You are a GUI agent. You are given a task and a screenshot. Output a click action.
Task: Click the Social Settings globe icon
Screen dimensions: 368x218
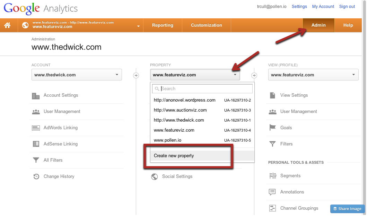pyautogui.click(x=155, y=177)
